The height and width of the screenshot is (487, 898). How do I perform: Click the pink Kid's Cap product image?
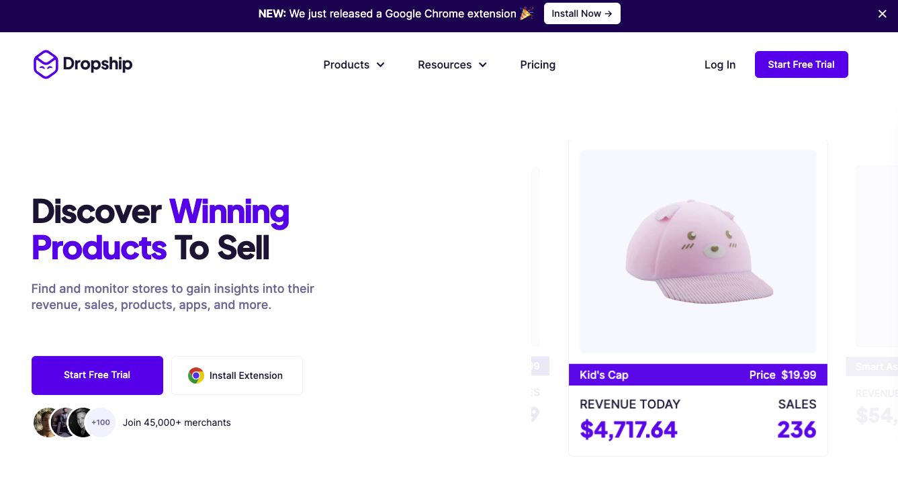click(x=698, y=251)
